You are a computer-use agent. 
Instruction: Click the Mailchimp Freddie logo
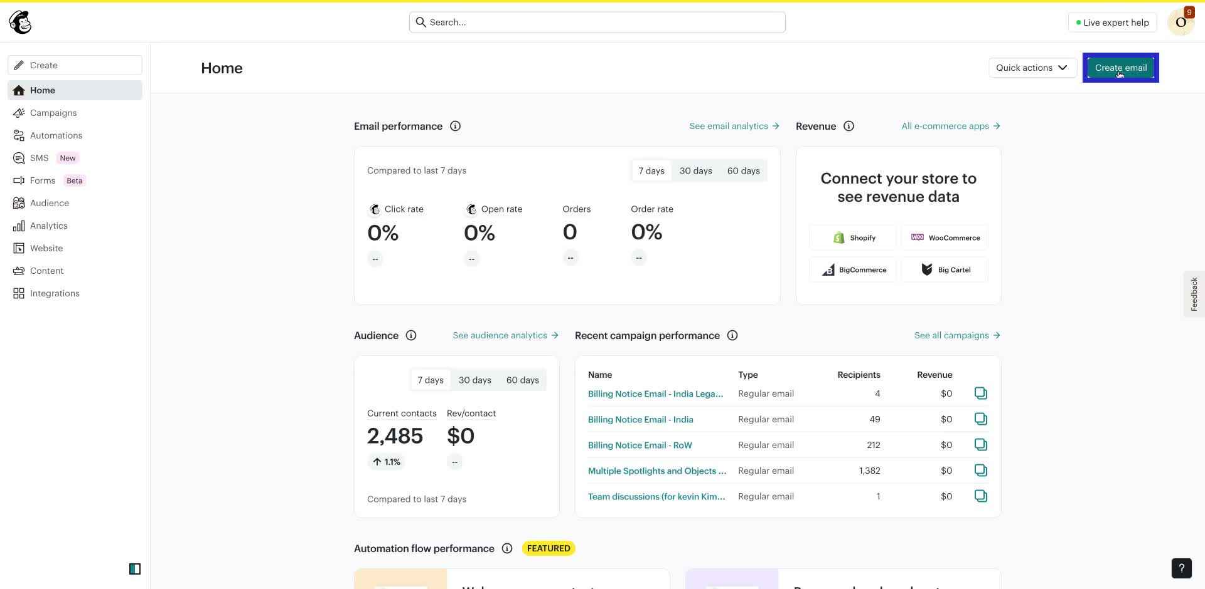click(19, 22)
